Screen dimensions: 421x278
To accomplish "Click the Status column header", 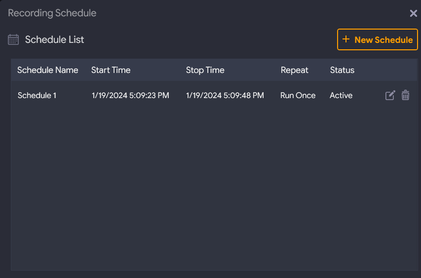I will [x=342, y=70].
